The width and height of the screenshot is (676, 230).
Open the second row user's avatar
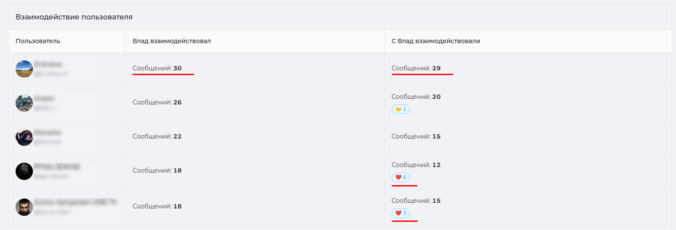tap(24, 103)
